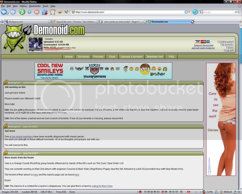Click the Log out link
242x194 pixels.
tap(229, 50)
